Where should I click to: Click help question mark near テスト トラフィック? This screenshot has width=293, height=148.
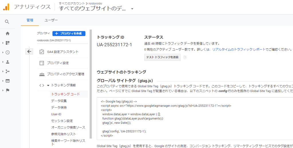(x=185, y=57)
